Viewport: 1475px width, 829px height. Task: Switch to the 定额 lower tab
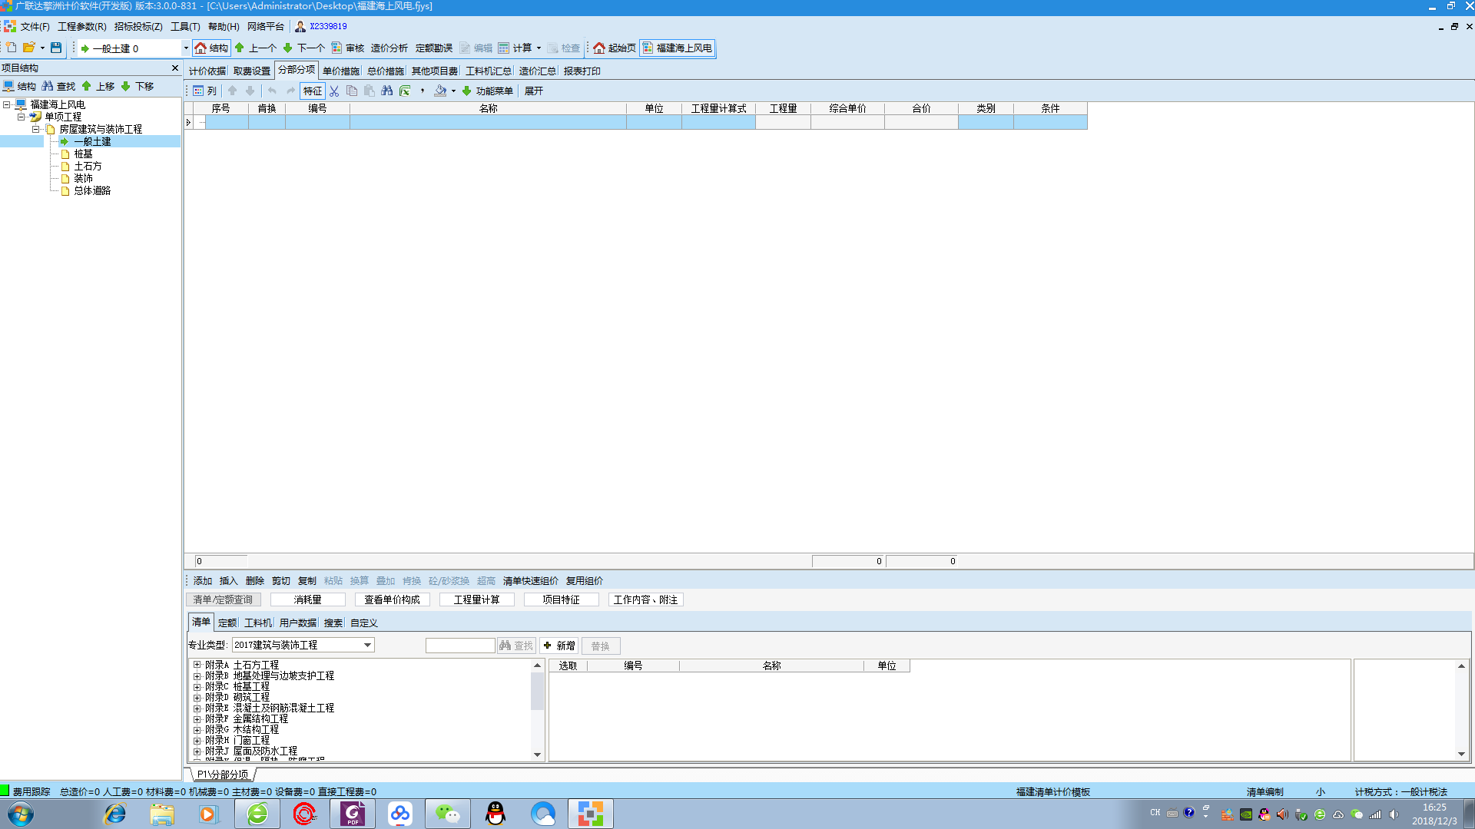[227, 623]
